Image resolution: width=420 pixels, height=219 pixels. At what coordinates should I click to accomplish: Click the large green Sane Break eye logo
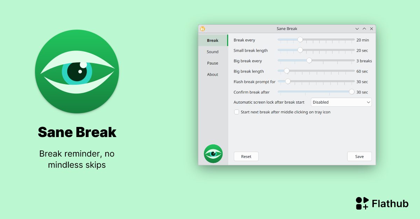pos(77,71)
